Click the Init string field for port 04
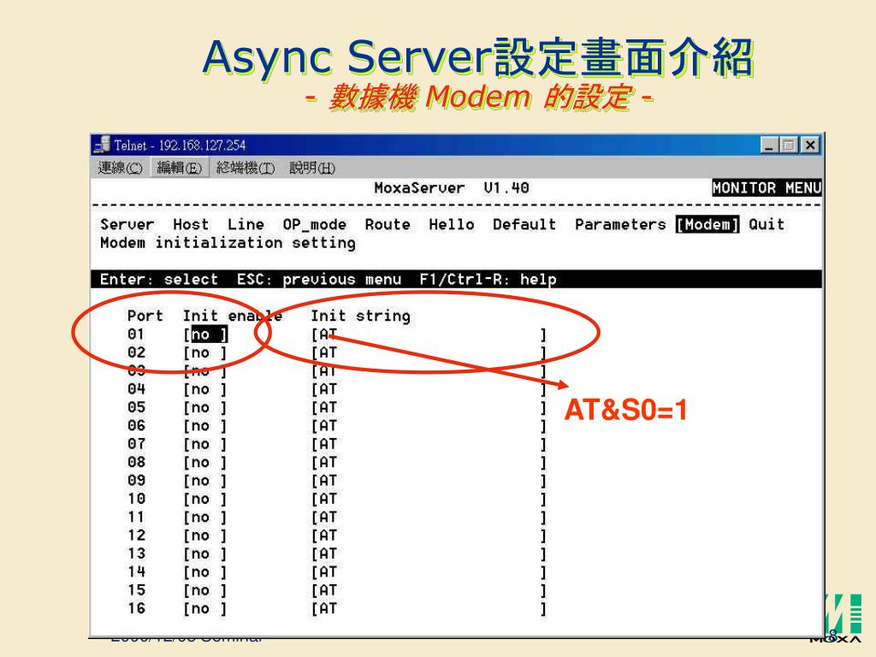The width and height of the screenshot is (876, 657). point(429,389)
